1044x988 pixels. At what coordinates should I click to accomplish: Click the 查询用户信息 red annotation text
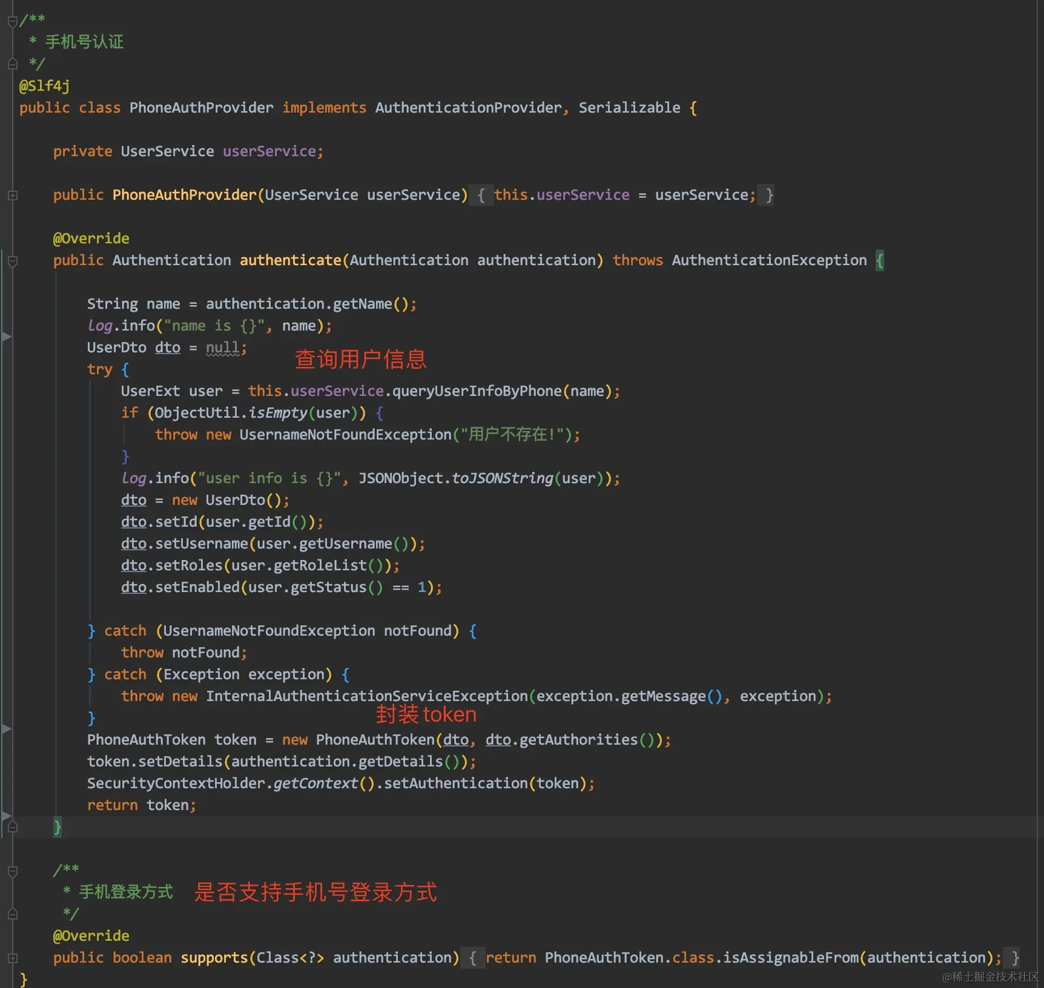360,359
